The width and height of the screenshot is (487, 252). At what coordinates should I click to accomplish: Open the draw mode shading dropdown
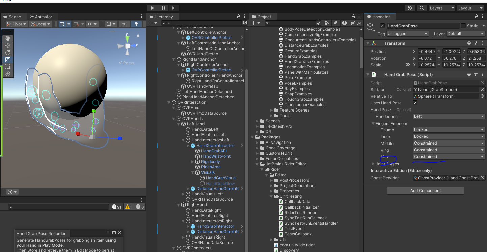(x=111, y=24)
